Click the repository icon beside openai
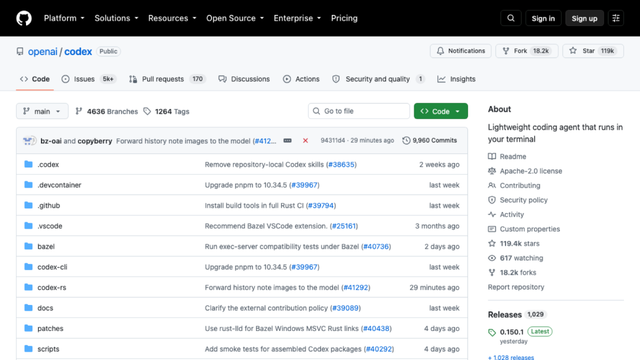This screenshot has width=640, height=360. (20, 52)
